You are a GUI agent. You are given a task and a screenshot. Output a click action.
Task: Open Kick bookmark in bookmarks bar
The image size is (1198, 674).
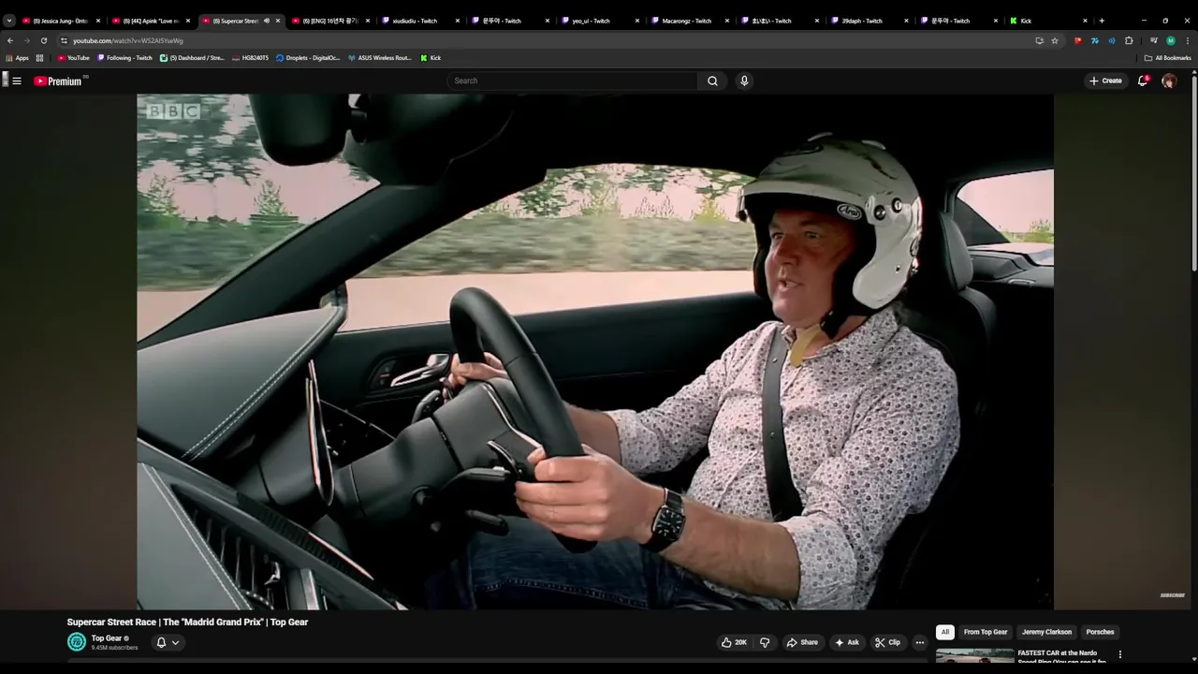(x=431, y=58)
